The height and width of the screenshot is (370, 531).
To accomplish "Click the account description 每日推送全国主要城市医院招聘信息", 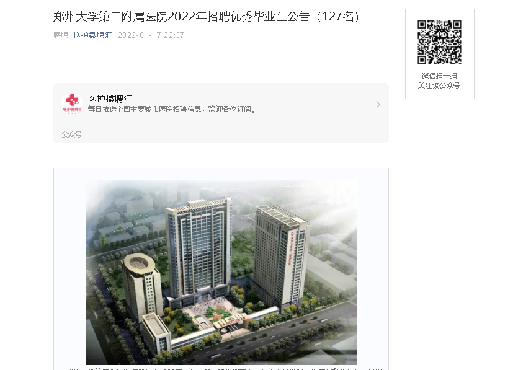I will coord(172,109).
